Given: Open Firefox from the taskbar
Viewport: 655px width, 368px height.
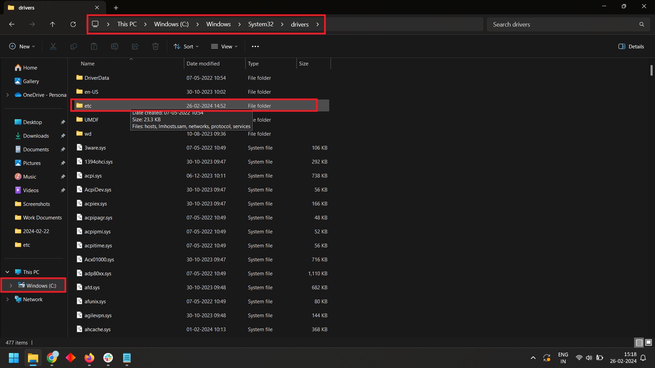Looking at the screenshot, I should coord(89,358).
